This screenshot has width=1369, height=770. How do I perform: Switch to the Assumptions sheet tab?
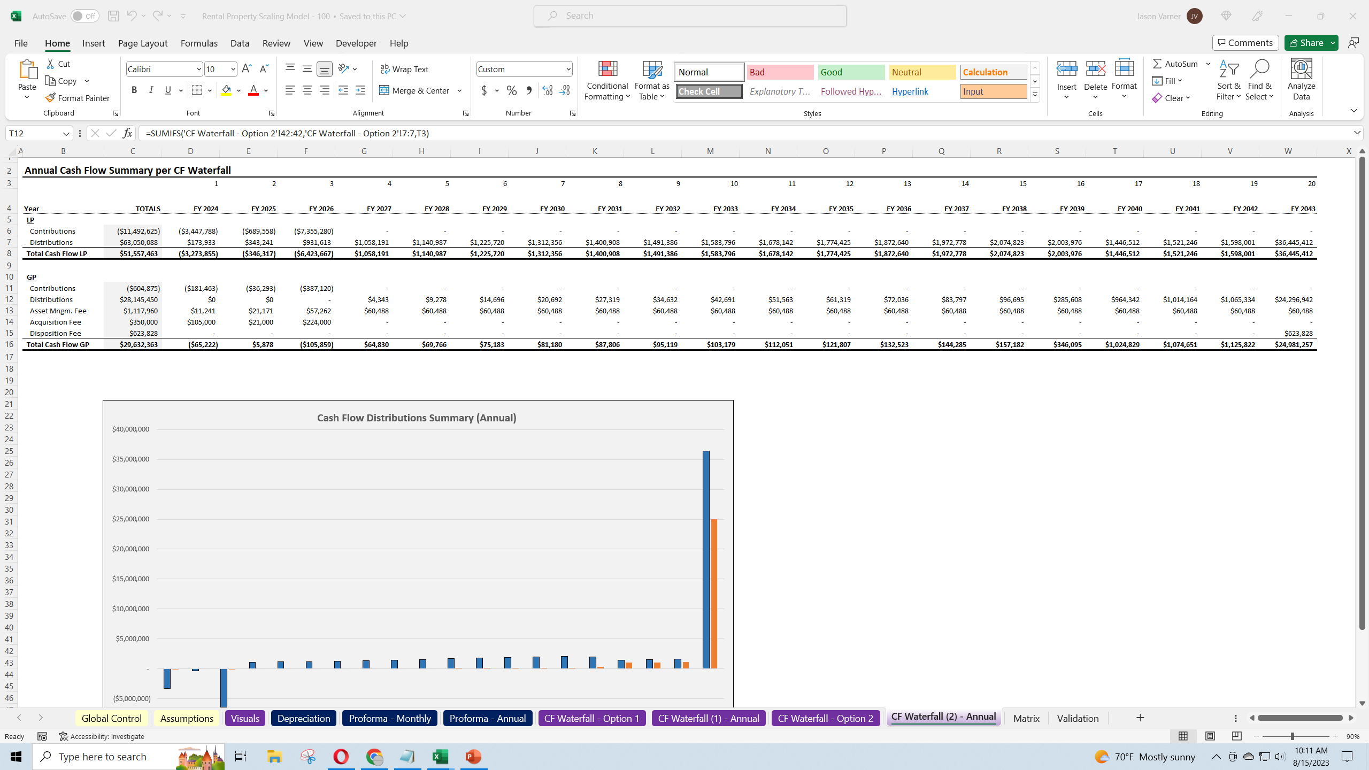click(187, 718)
